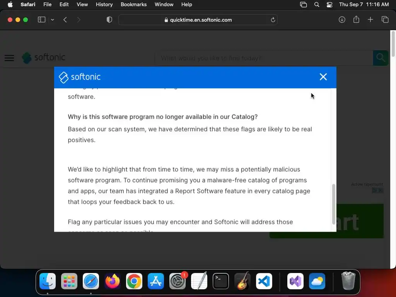Show the tab overview
Image resolution: width=396 pixels, height=297 pixels.
tap(385, 19)
